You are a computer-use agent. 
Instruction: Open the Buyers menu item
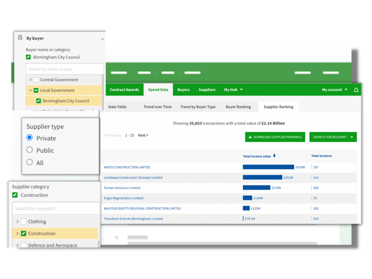pos(184,90)
